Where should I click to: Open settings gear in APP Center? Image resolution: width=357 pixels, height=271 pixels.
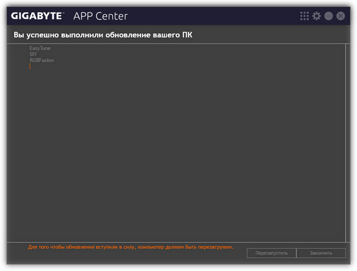pos(316,16)
